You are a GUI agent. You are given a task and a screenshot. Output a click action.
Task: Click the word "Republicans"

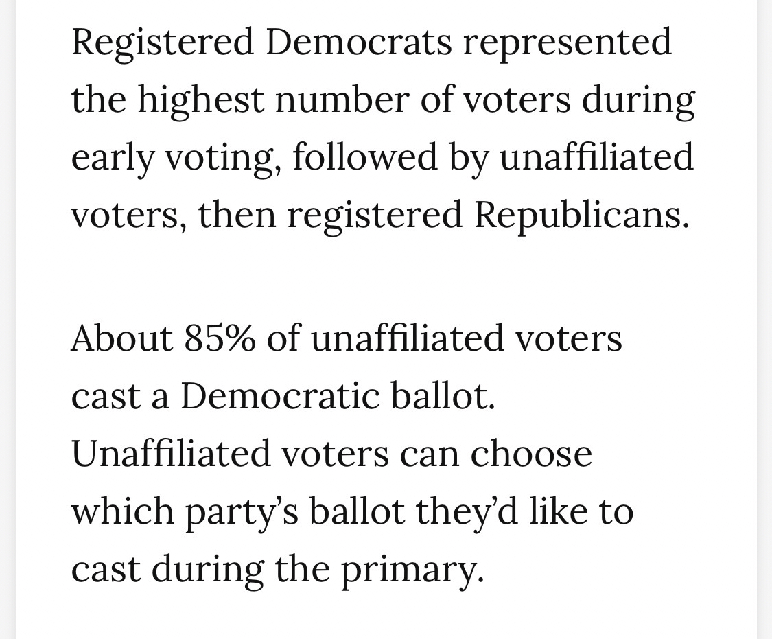(581, 215)
